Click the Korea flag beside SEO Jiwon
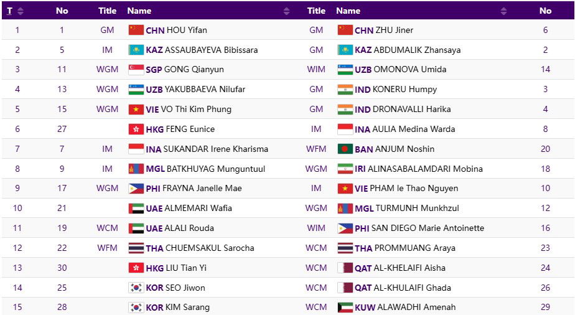The image size is (575, 315). tap(136, 288)
